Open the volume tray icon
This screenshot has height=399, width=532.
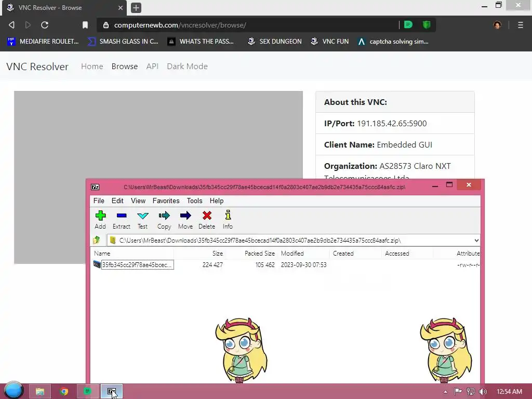tap(483, 392)
